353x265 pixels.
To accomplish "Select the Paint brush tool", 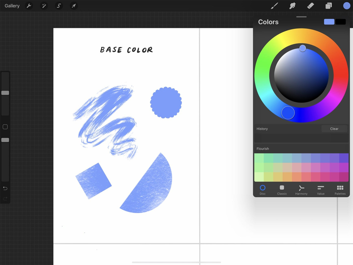I will (x=274, y=6).
